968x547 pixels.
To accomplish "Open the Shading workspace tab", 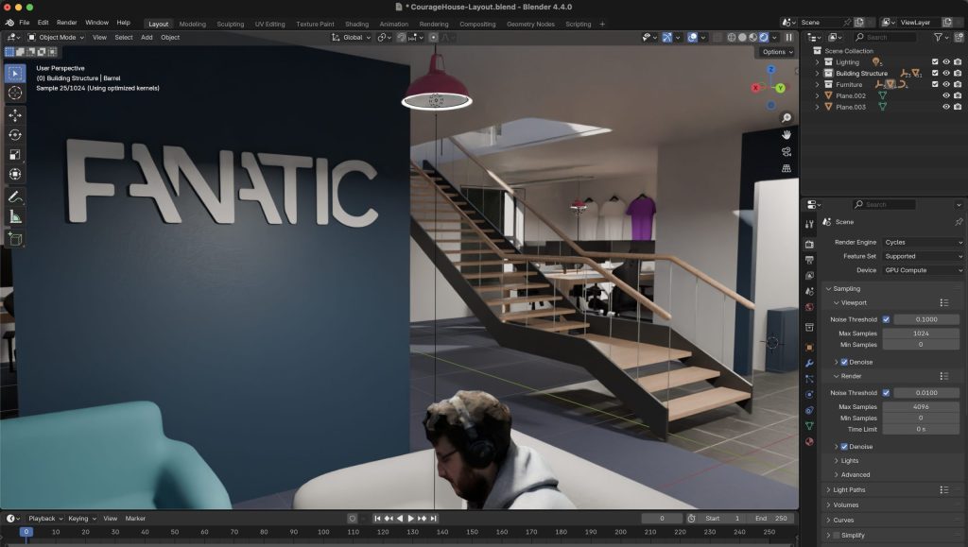I will coord(356,24).
